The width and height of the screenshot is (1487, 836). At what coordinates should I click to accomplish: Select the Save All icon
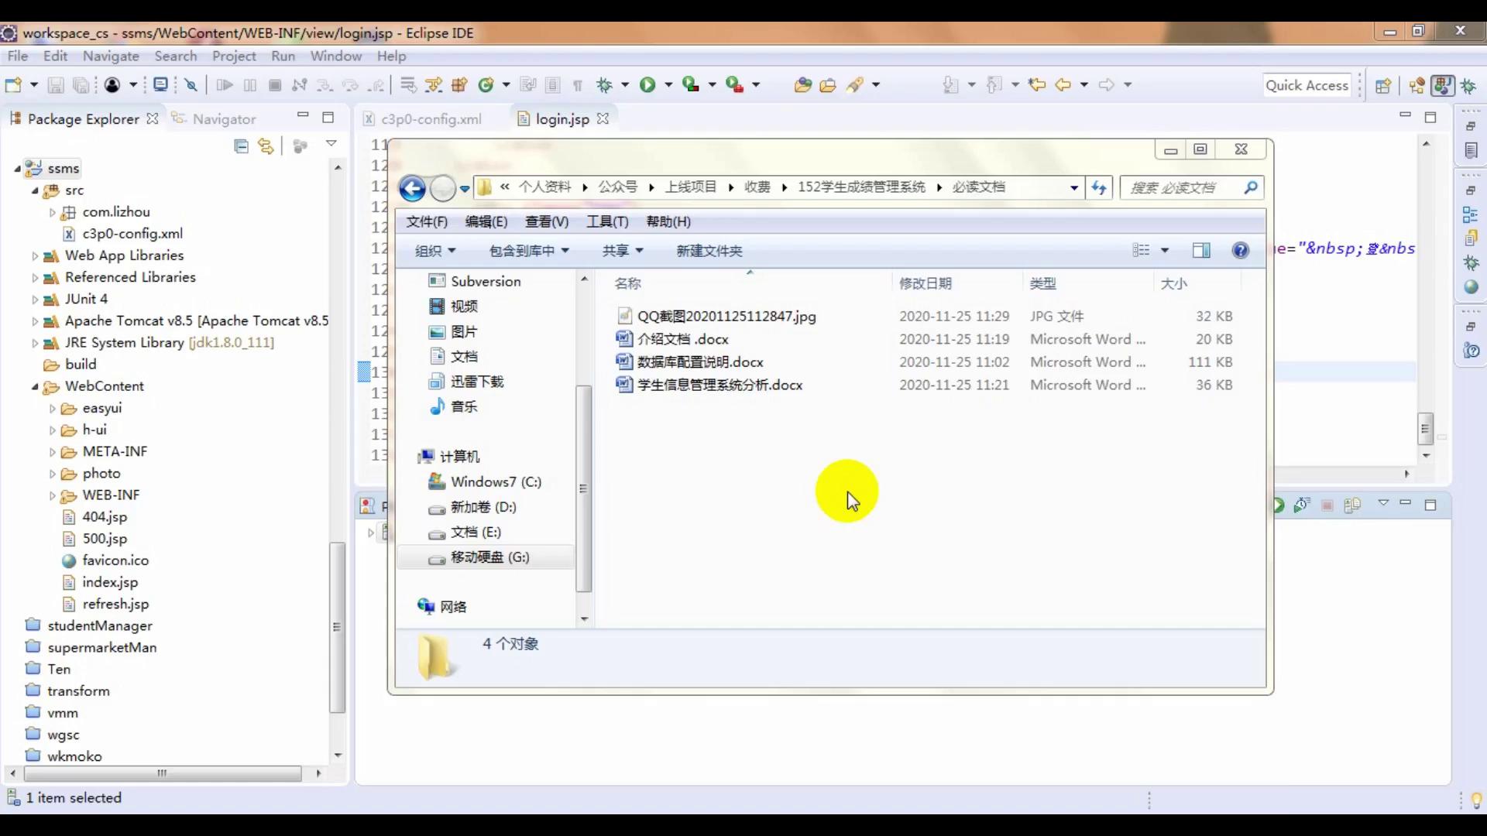(81, 85)
